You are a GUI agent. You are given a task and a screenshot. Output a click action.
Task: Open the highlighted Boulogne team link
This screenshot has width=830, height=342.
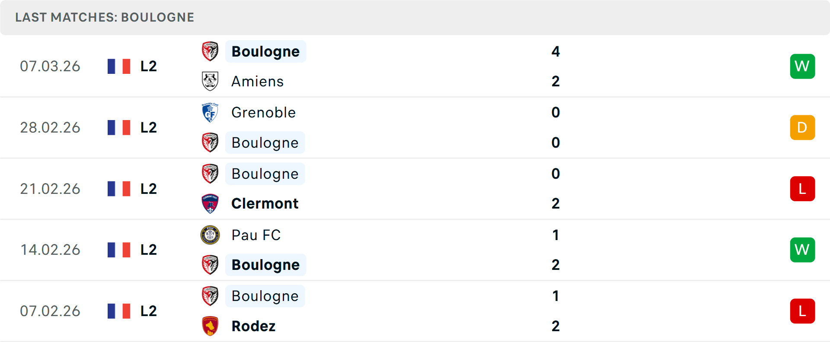point(265,51)
